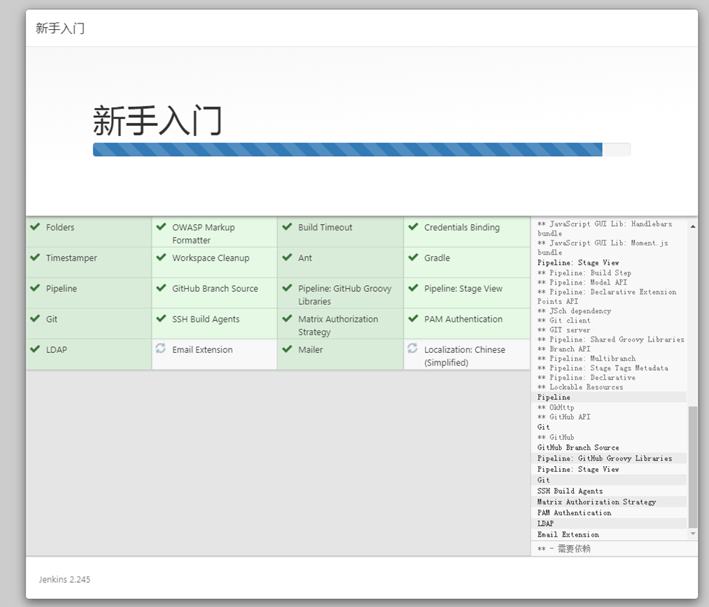Click the '** Pipeline: Multibranch' log line

point(587,358)
